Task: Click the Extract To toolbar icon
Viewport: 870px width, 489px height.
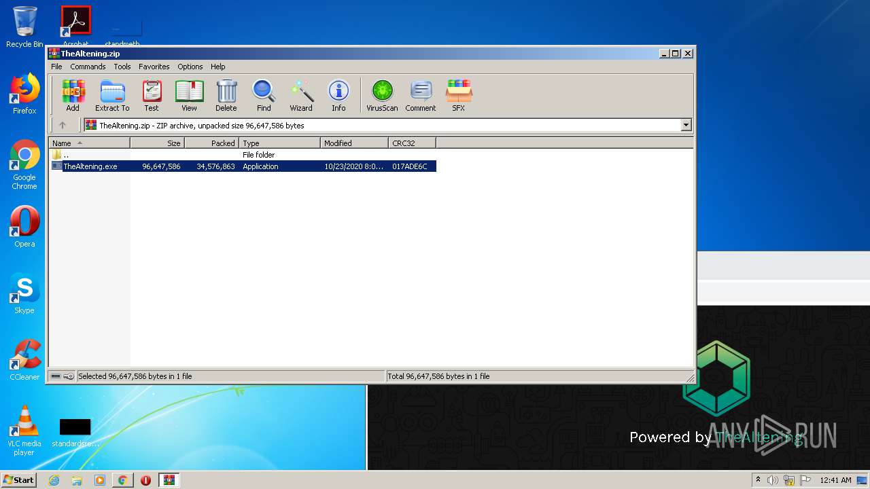Action: (112, 95)
